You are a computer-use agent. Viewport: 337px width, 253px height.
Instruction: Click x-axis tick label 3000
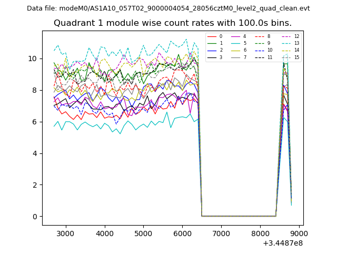pyautogui.click(x=65, y=233)
